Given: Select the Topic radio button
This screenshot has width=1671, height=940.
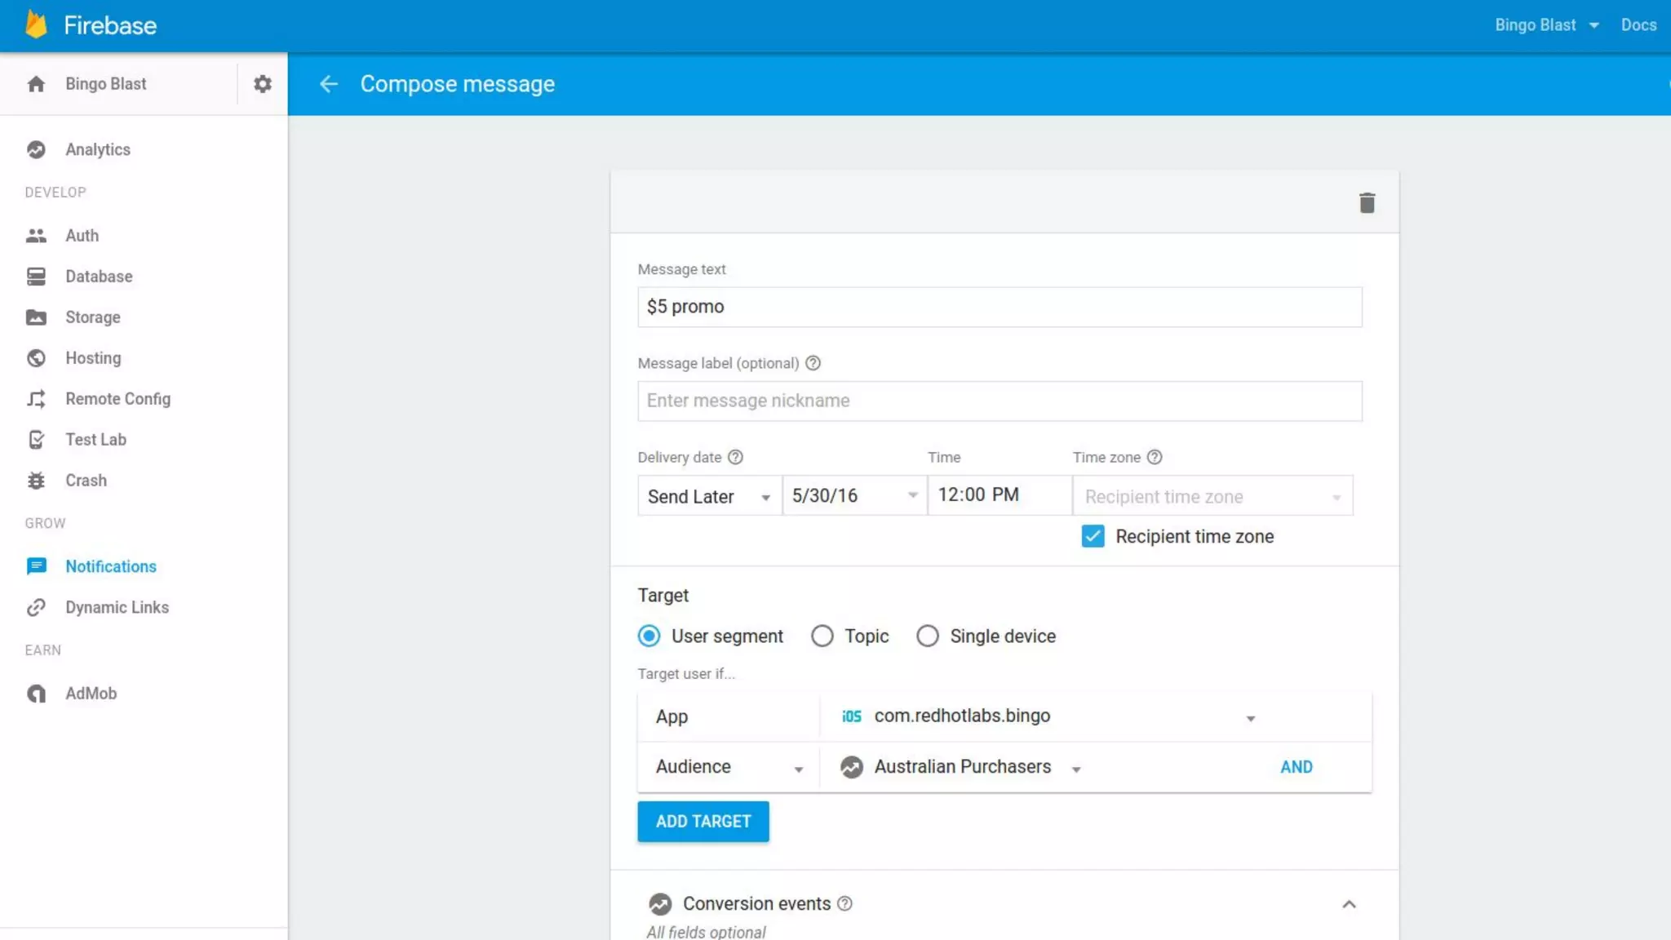Looking at the screenshot, I should (822, 636).
